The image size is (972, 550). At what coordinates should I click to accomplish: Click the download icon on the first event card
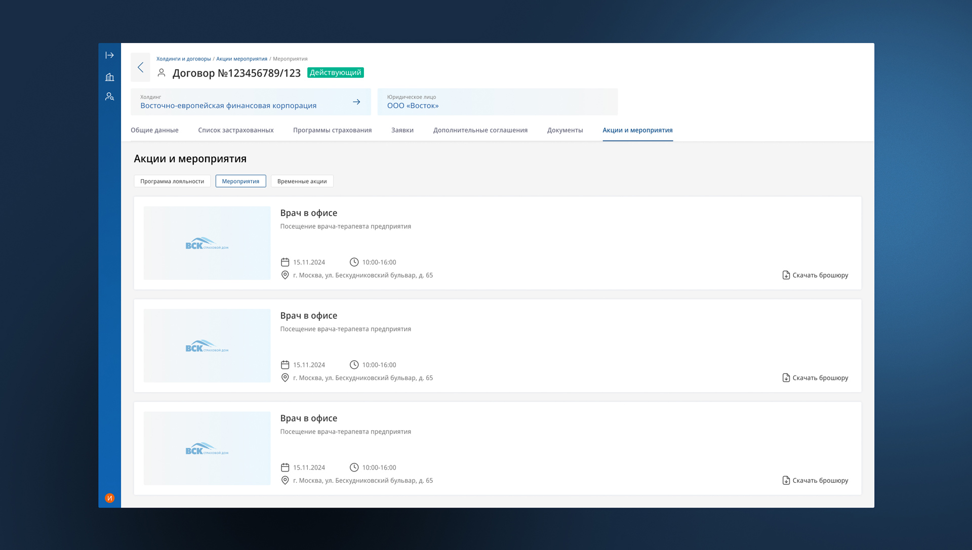coord(786,275)
